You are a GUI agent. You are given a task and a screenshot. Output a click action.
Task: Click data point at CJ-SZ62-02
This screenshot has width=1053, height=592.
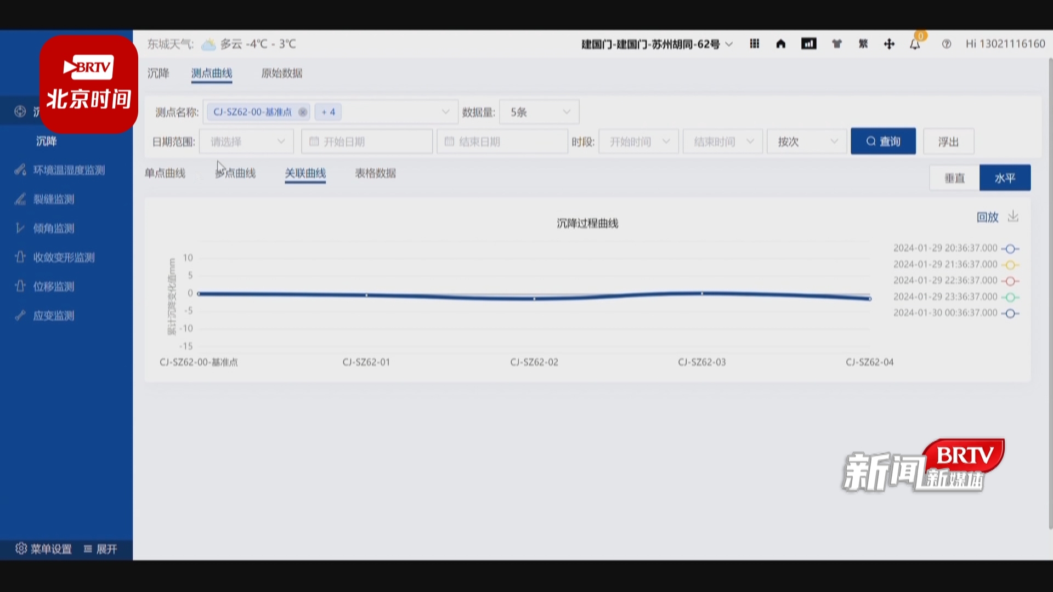point(534,299)
